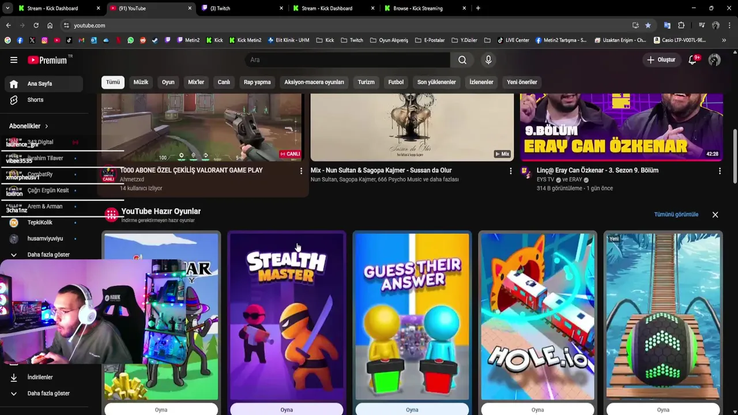Click the YouTube Premium logo
Screen dimensions: 738x415
47,60
